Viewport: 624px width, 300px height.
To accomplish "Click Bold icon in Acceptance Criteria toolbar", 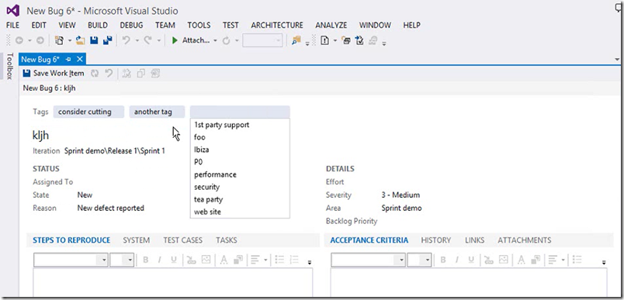I will point(443,260).
